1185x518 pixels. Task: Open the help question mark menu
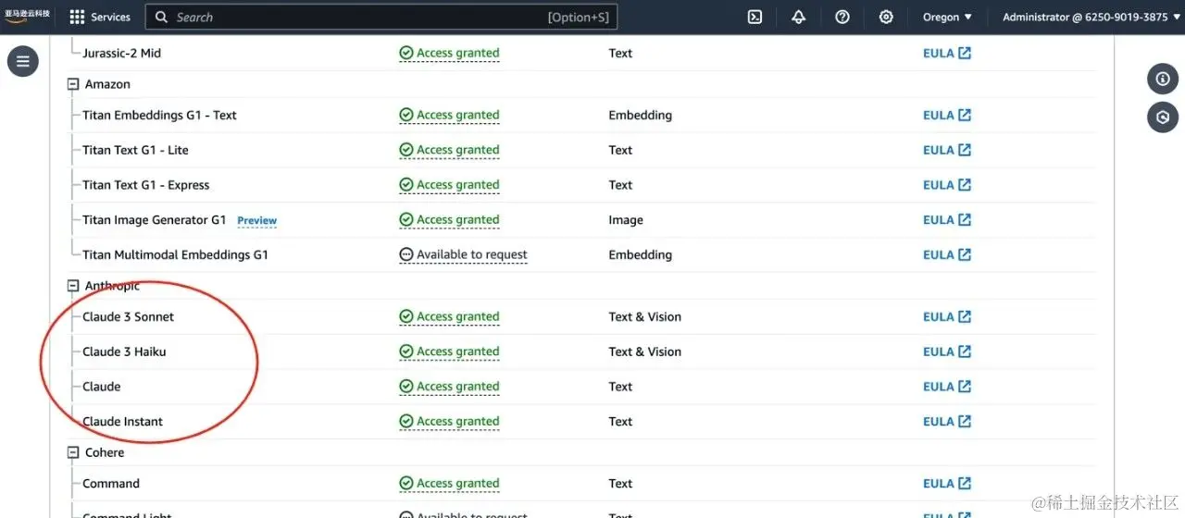point(842,17)
